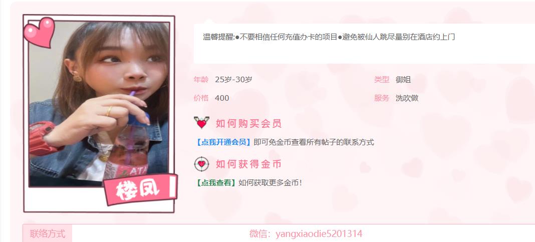Select the 400 price value

(222, 98)
